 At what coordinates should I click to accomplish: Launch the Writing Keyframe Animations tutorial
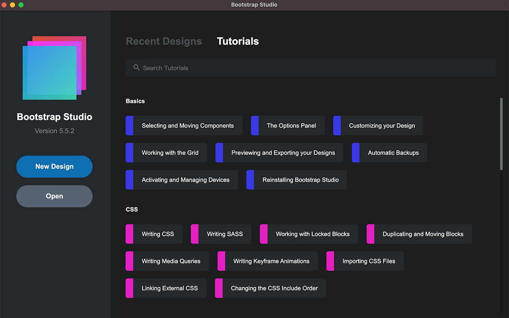pyautogui.click(x=268, y=261)
